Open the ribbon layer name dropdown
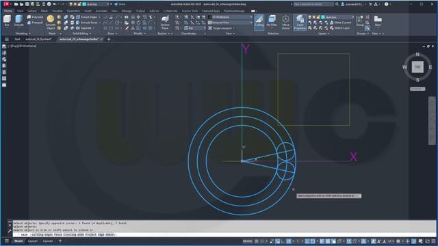The width and height of the screenshot is (438, 246). pos(339,17)
